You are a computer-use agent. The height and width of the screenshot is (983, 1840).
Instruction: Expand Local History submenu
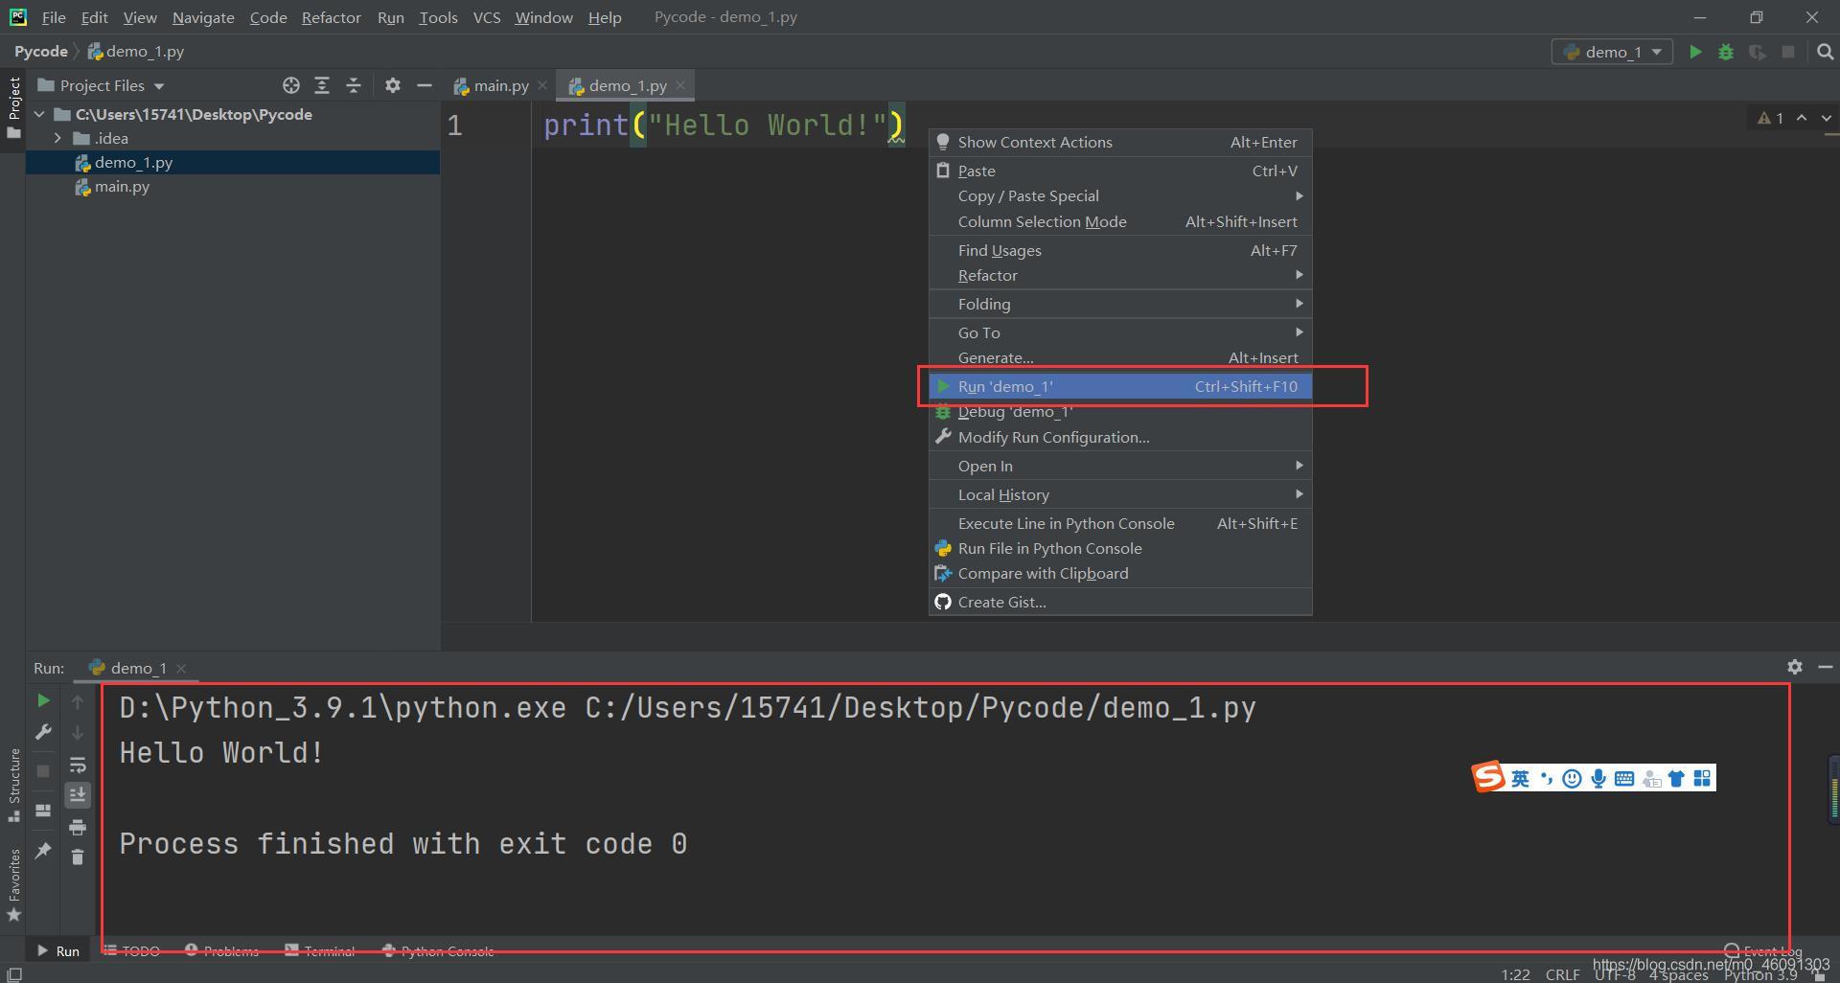(x=1120, y=494)
